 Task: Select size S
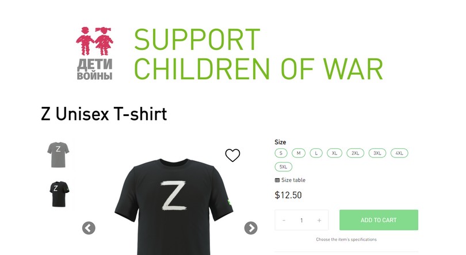point(281,153)
